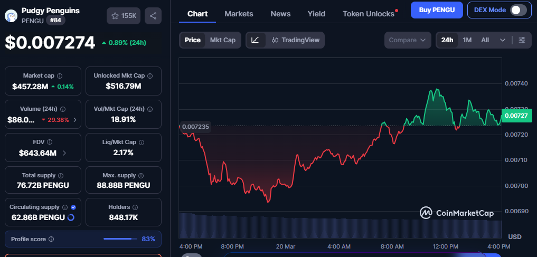
Task: Click the circulating supply progress ring
Action: (x=71, y=217)
